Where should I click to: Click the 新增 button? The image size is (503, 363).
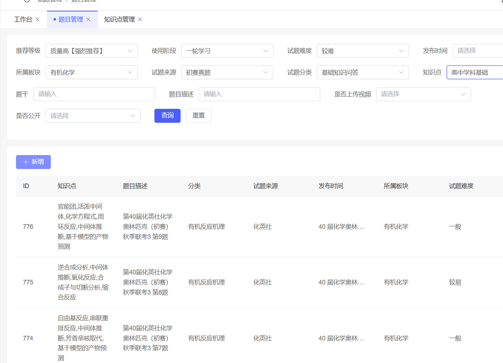point(33,162)
